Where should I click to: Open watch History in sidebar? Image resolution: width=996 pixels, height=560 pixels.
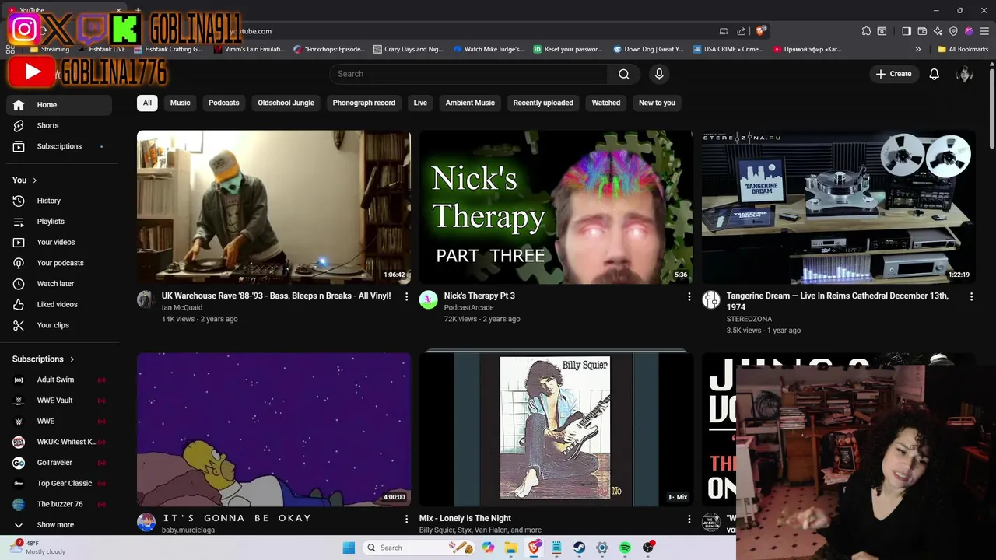click(59, 201)
